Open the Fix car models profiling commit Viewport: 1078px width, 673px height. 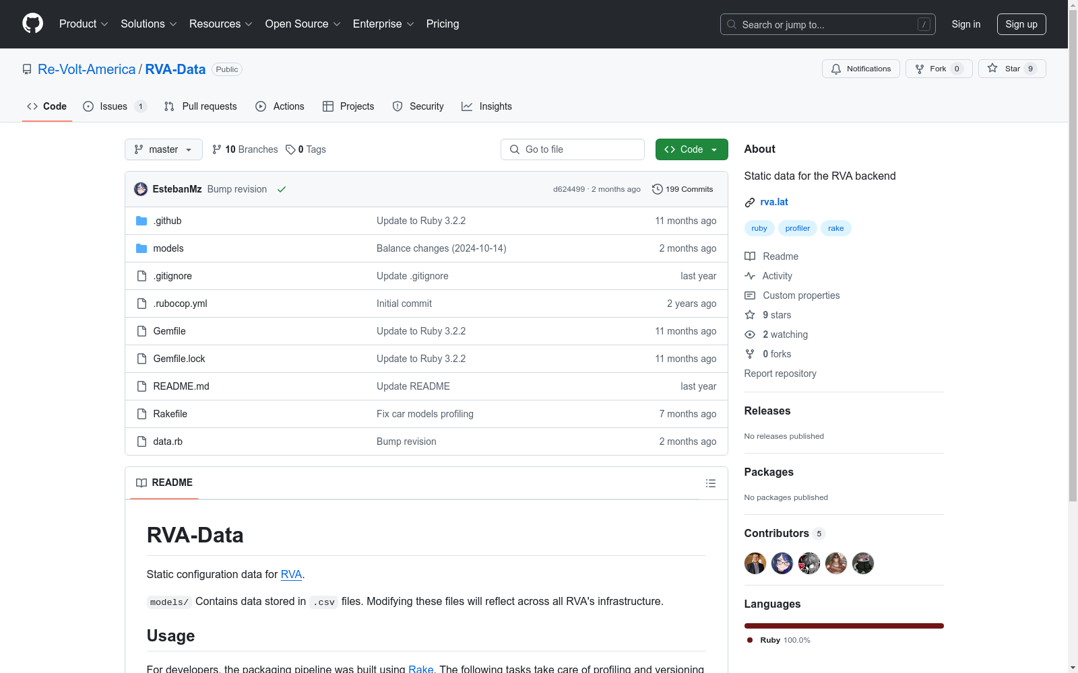(x=425, y=414)
